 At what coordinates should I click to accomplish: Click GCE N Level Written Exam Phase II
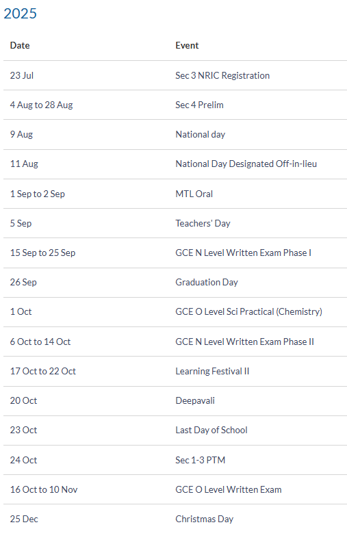click(245, 342)
